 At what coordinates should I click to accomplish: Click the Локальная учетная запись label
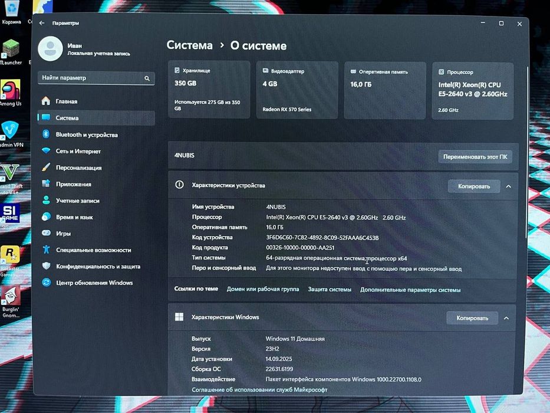[x=98, y=53]
